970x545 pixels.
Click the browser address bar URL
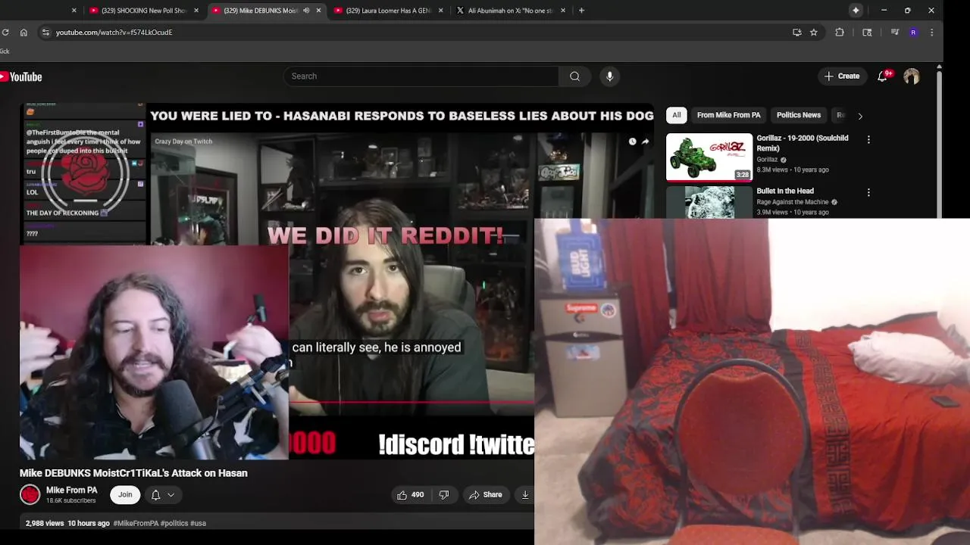(114, 33)
